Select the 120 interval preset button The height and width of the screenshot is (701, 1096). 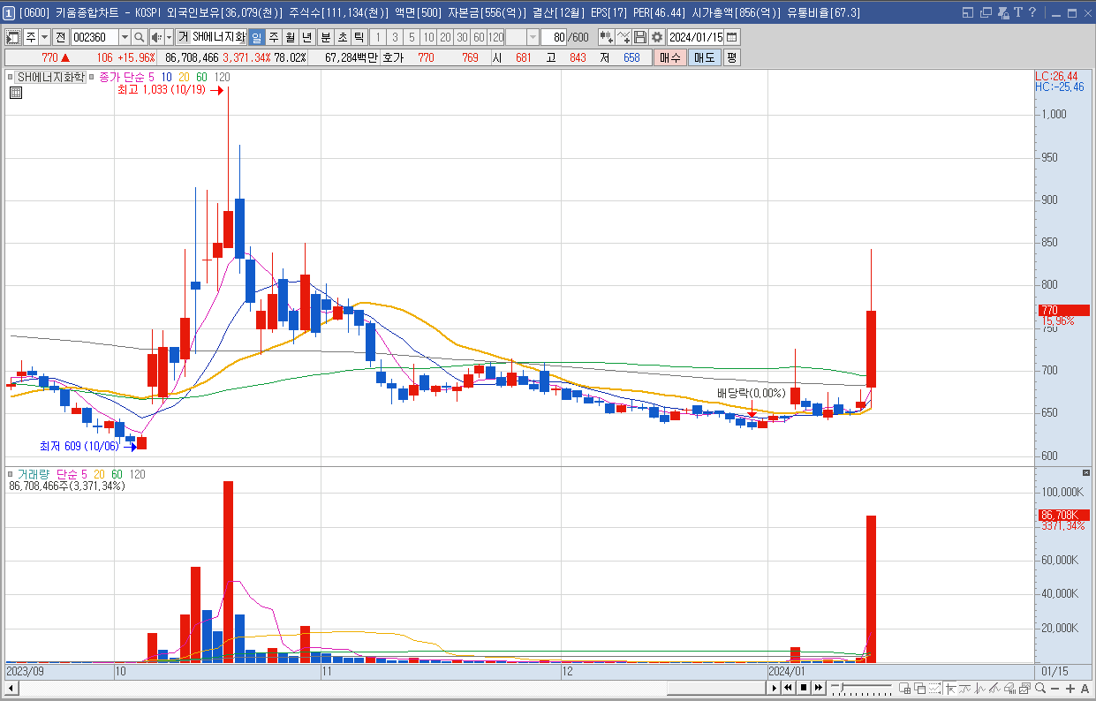coord(495,37)
